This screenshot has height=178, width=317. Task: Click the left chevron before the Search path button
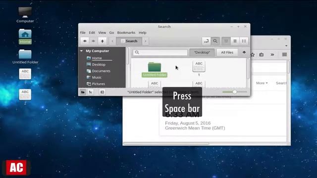tap(112, 41)
